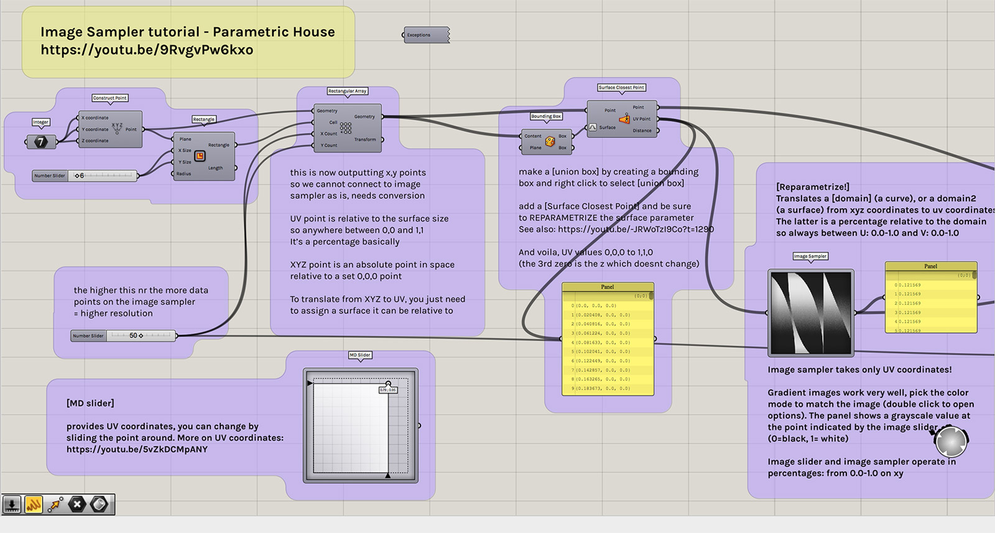Screen dimensions: 995x533
Task: Select the Construct Point XYZ icon
Action: tap(117, 129)
